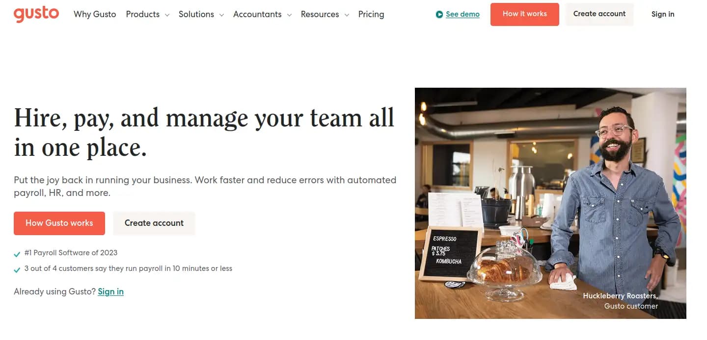The height and width of the screenshot is (340, 707).
Task: Click the headline Hire, pay, and manage your team
Action: (x=204, y=133)
